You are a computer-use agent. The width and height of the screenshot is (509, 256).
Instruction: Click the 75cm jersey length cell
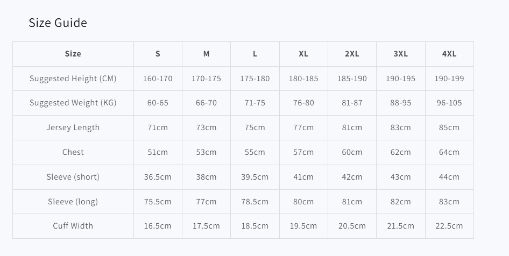pyautogui.click(x=255, y=127)
